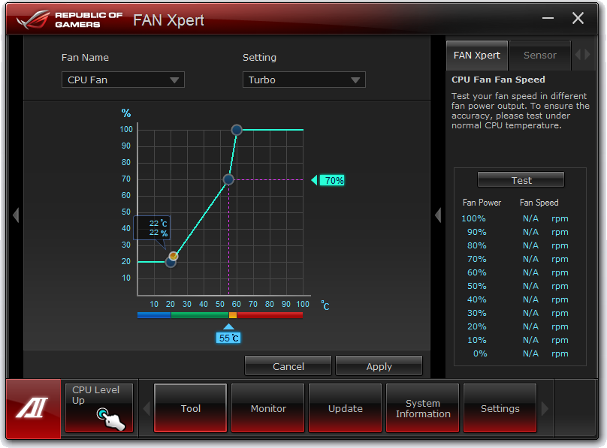
Task: Click the left arrow beside Tool button
Action: (x=146, y=408)
